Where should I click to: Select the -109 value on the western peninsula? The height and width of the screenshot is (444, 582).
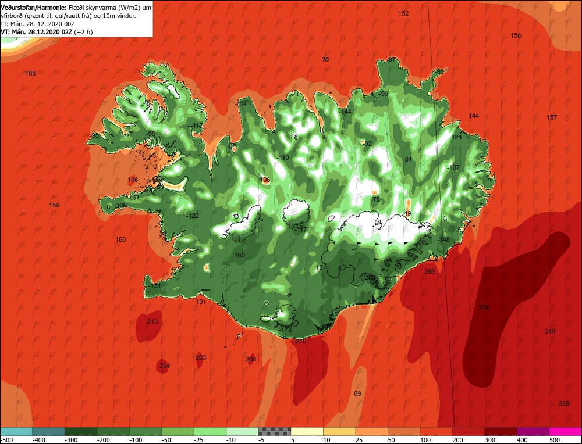pyautogui.click(x=120, y=205)
